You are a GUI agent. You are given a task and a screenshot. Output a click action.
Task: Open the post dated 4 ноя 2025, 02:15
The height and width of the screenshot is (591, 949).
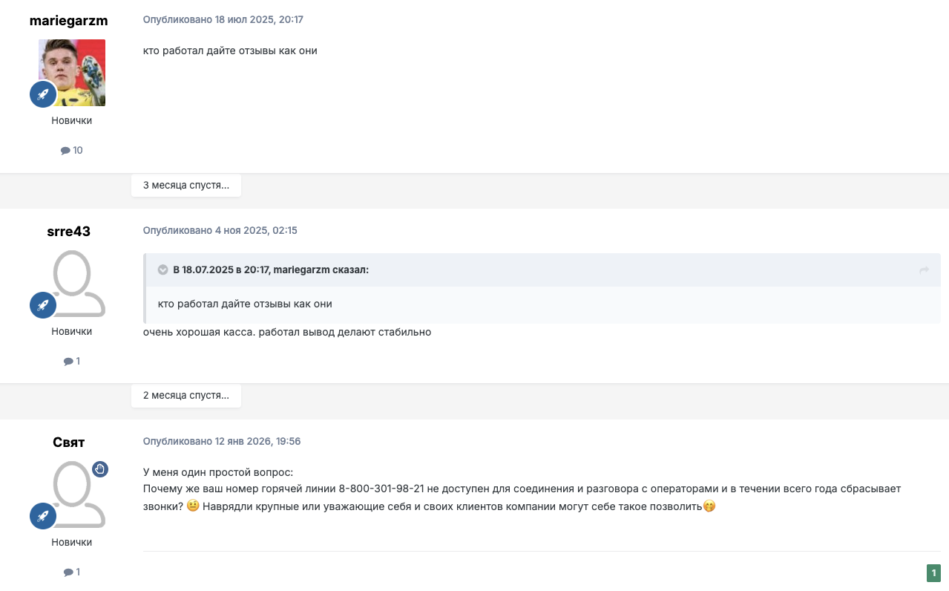pos(220,230)
